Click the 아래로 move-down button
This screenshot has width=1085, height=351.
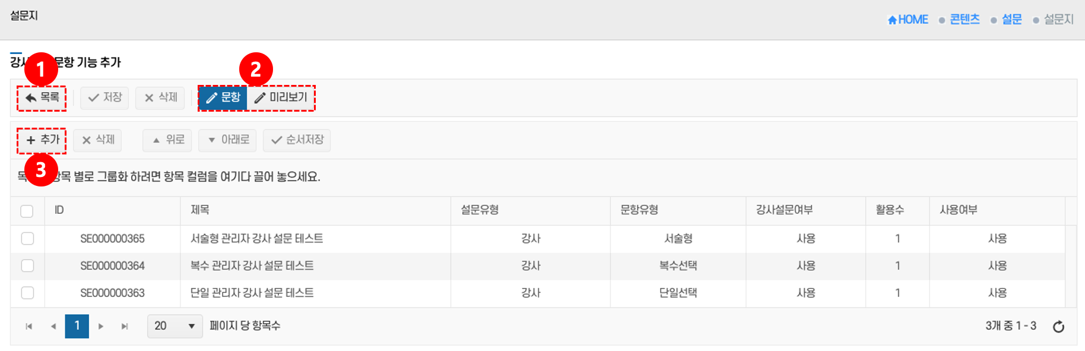(229, 140)
